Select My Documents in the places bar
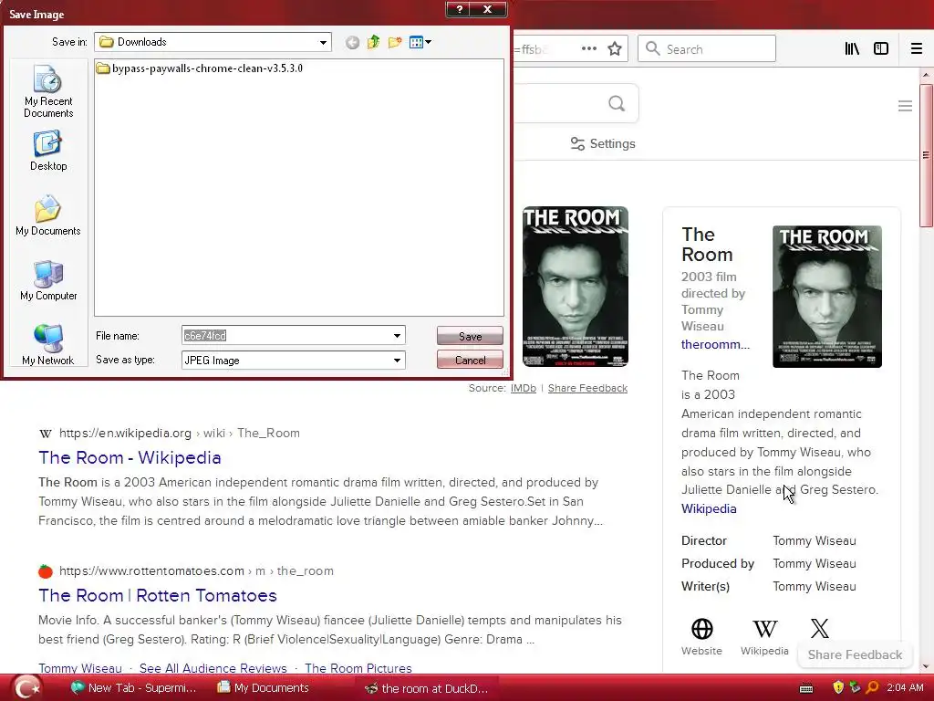Image resolution: width=934 pixels, height=701 pixels. point(48,215)
